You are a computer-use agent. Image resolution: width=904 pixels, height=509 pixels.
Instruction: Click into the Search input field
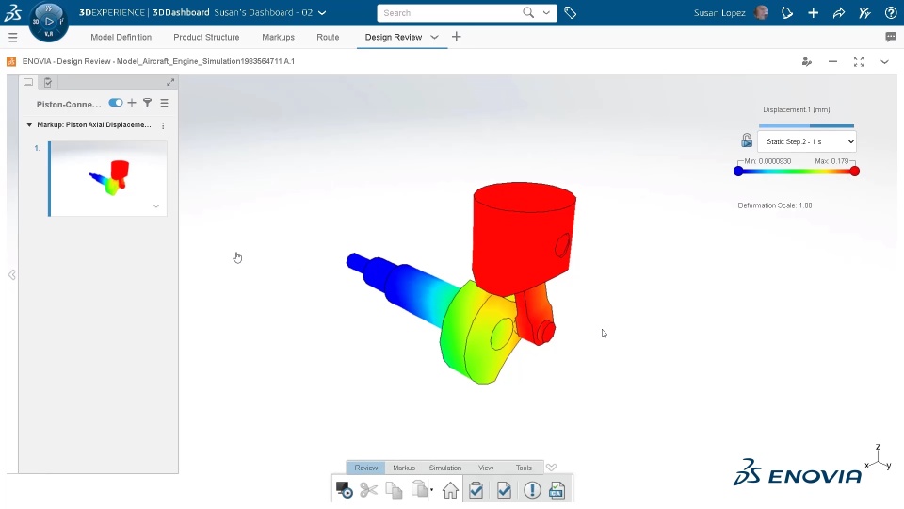(x=450, y=12)
